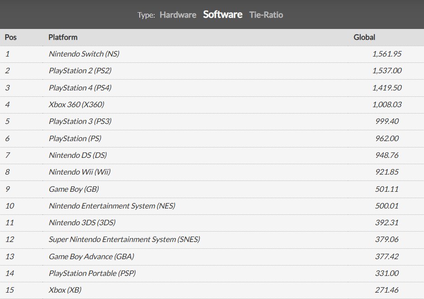Click position number 15 in Pos column
Viewport: 424px width, 299px height.
[x=10, y=290]
